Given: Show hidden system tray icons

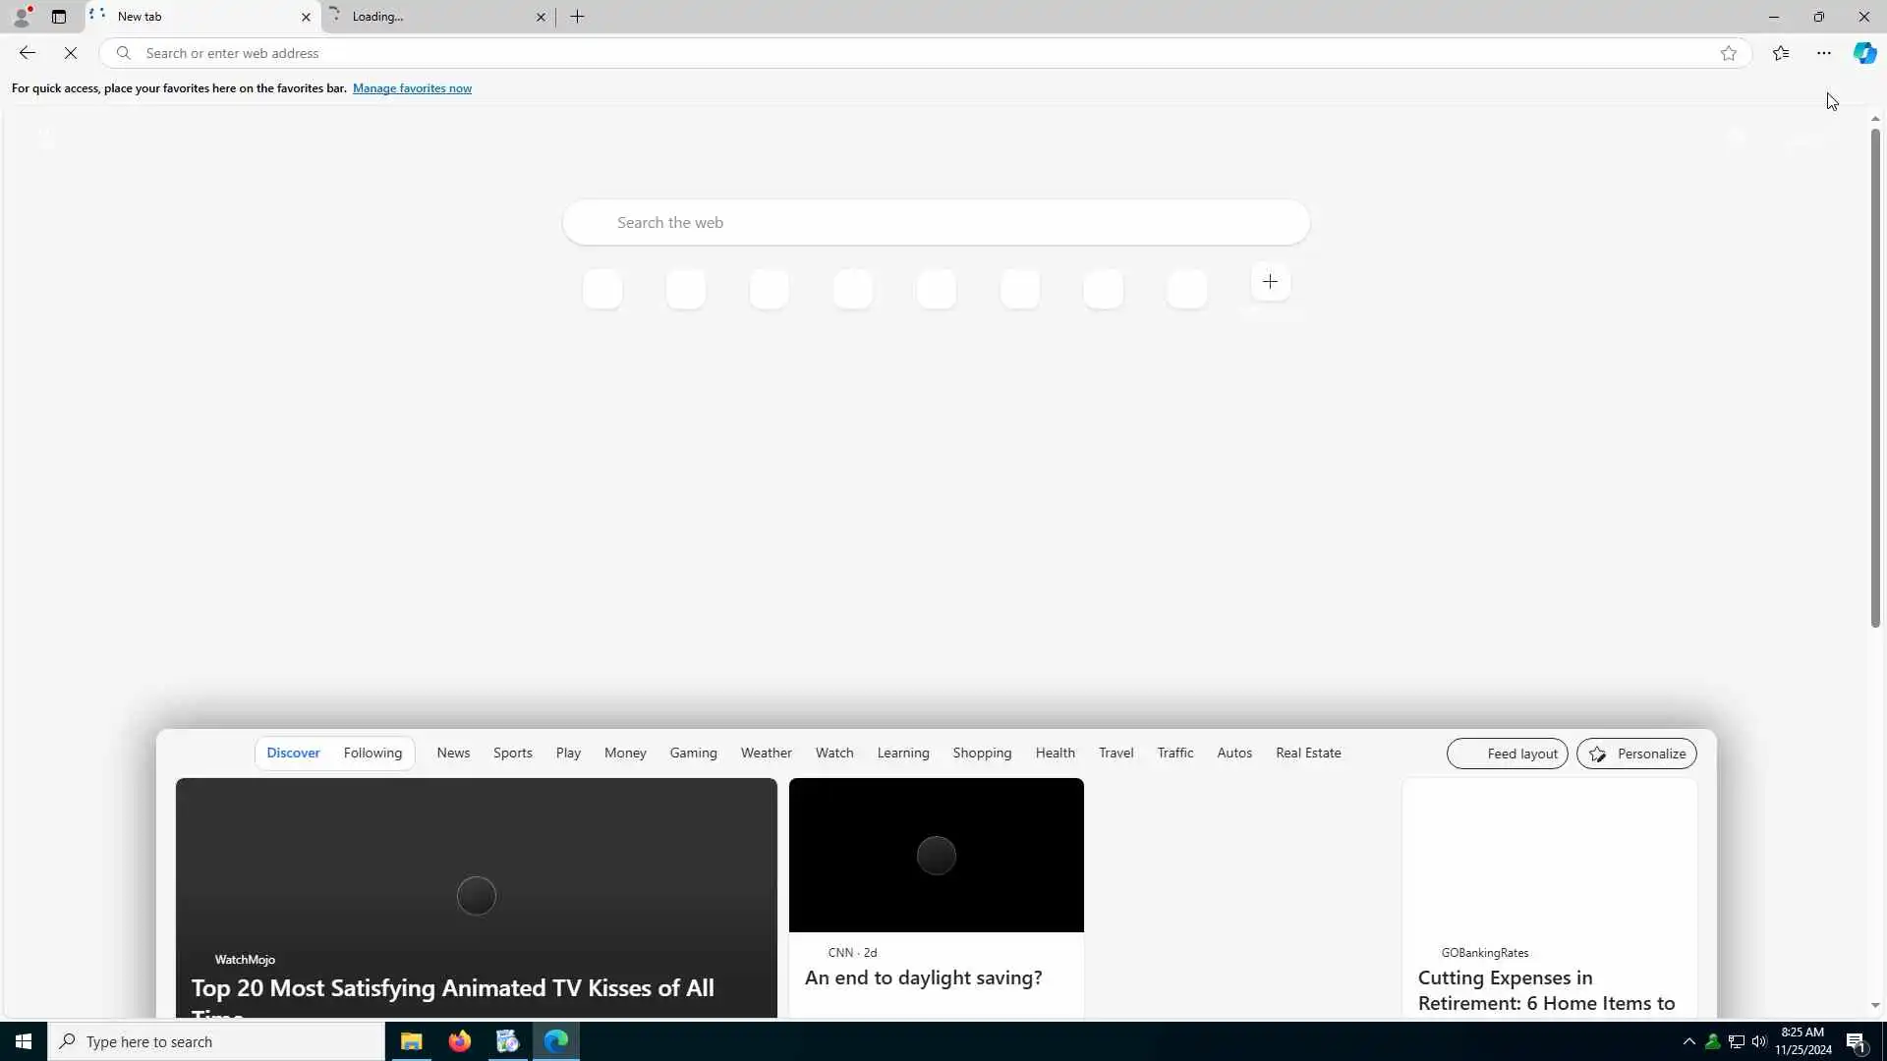Looking at the screenshot, I should coord(1688,1042).
